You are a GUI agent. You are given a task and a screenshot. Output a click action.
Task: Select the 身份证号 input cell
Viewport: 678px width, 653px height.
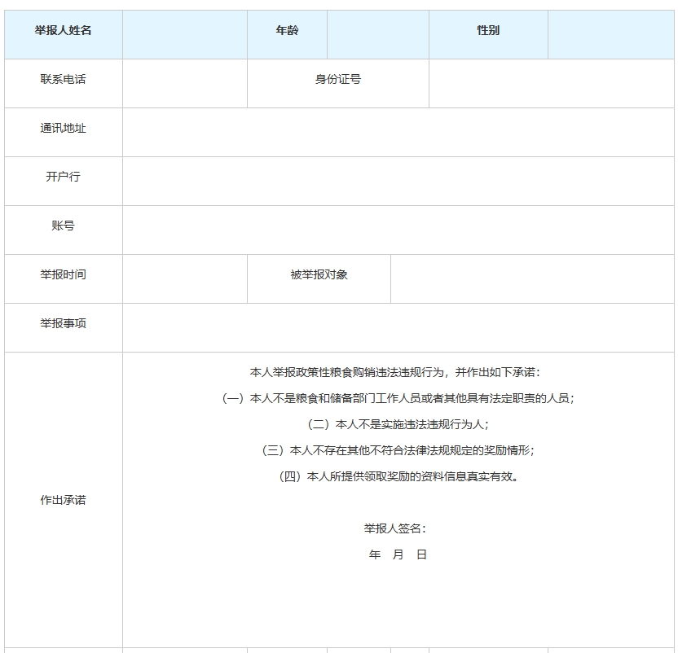coord(550,83)
